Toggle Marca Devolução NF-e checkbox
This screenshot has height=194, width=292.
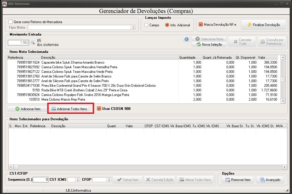[201, 25]
